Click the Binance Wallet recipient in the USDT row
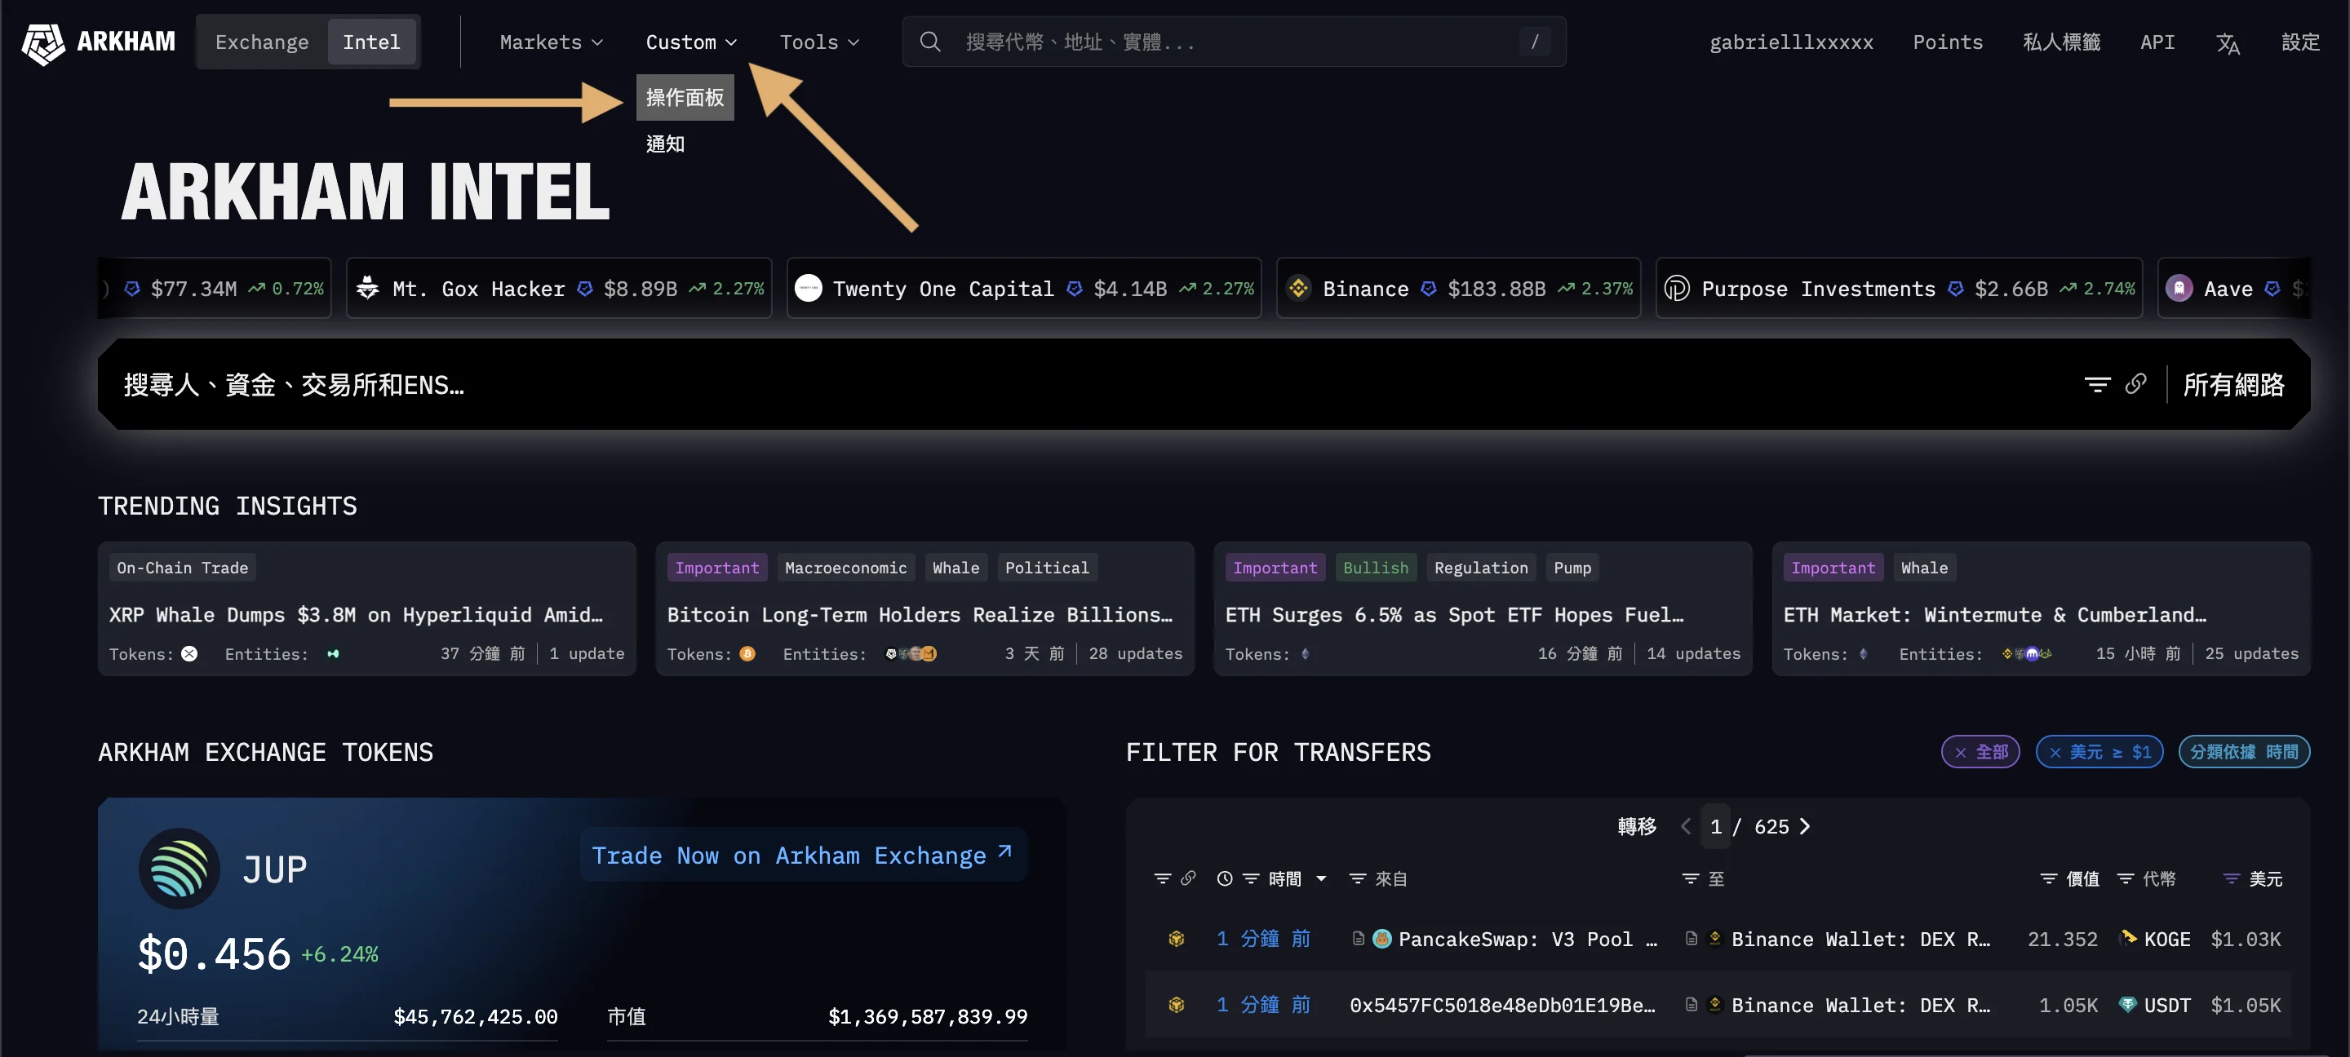The height and width of the screenshot is (1057, 2350). click(1860, 1004)
